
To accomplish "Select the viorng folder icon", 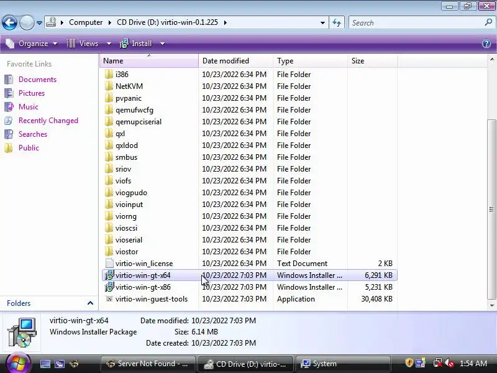I will pyautogui.click(x=109, y=216).
